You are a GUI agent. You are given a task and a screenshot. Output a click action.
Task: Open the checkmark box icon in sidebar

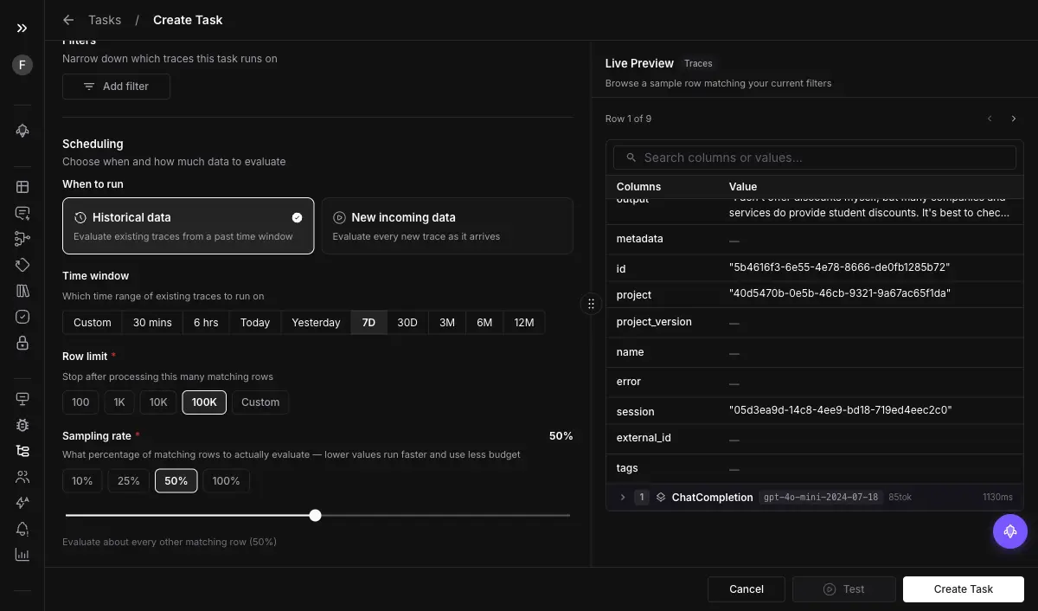click(x=22, y=317)
